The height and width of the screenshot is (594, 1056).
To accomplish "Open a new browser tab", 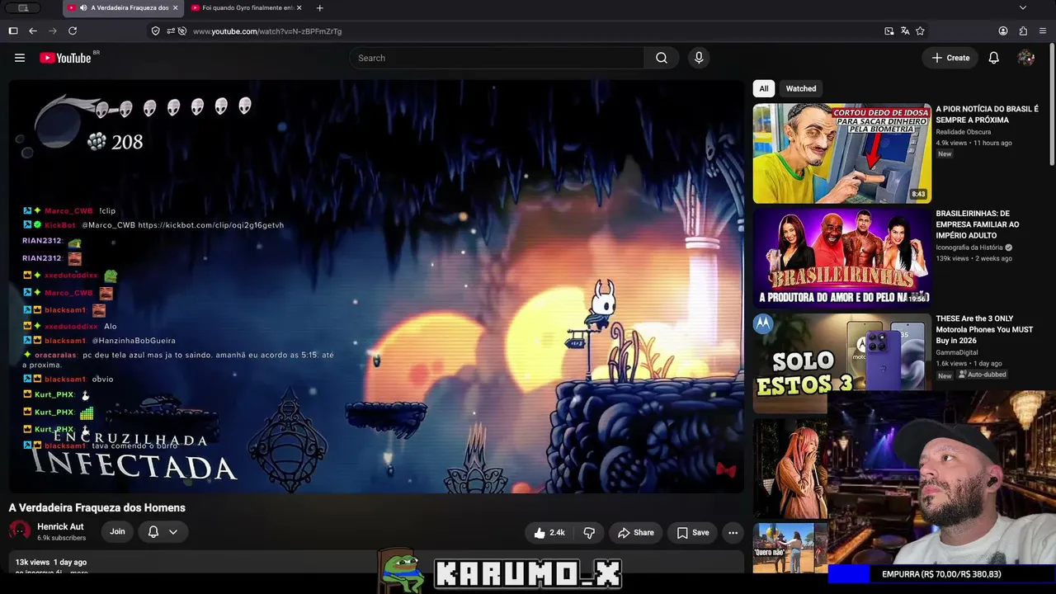I will (319, 8).
